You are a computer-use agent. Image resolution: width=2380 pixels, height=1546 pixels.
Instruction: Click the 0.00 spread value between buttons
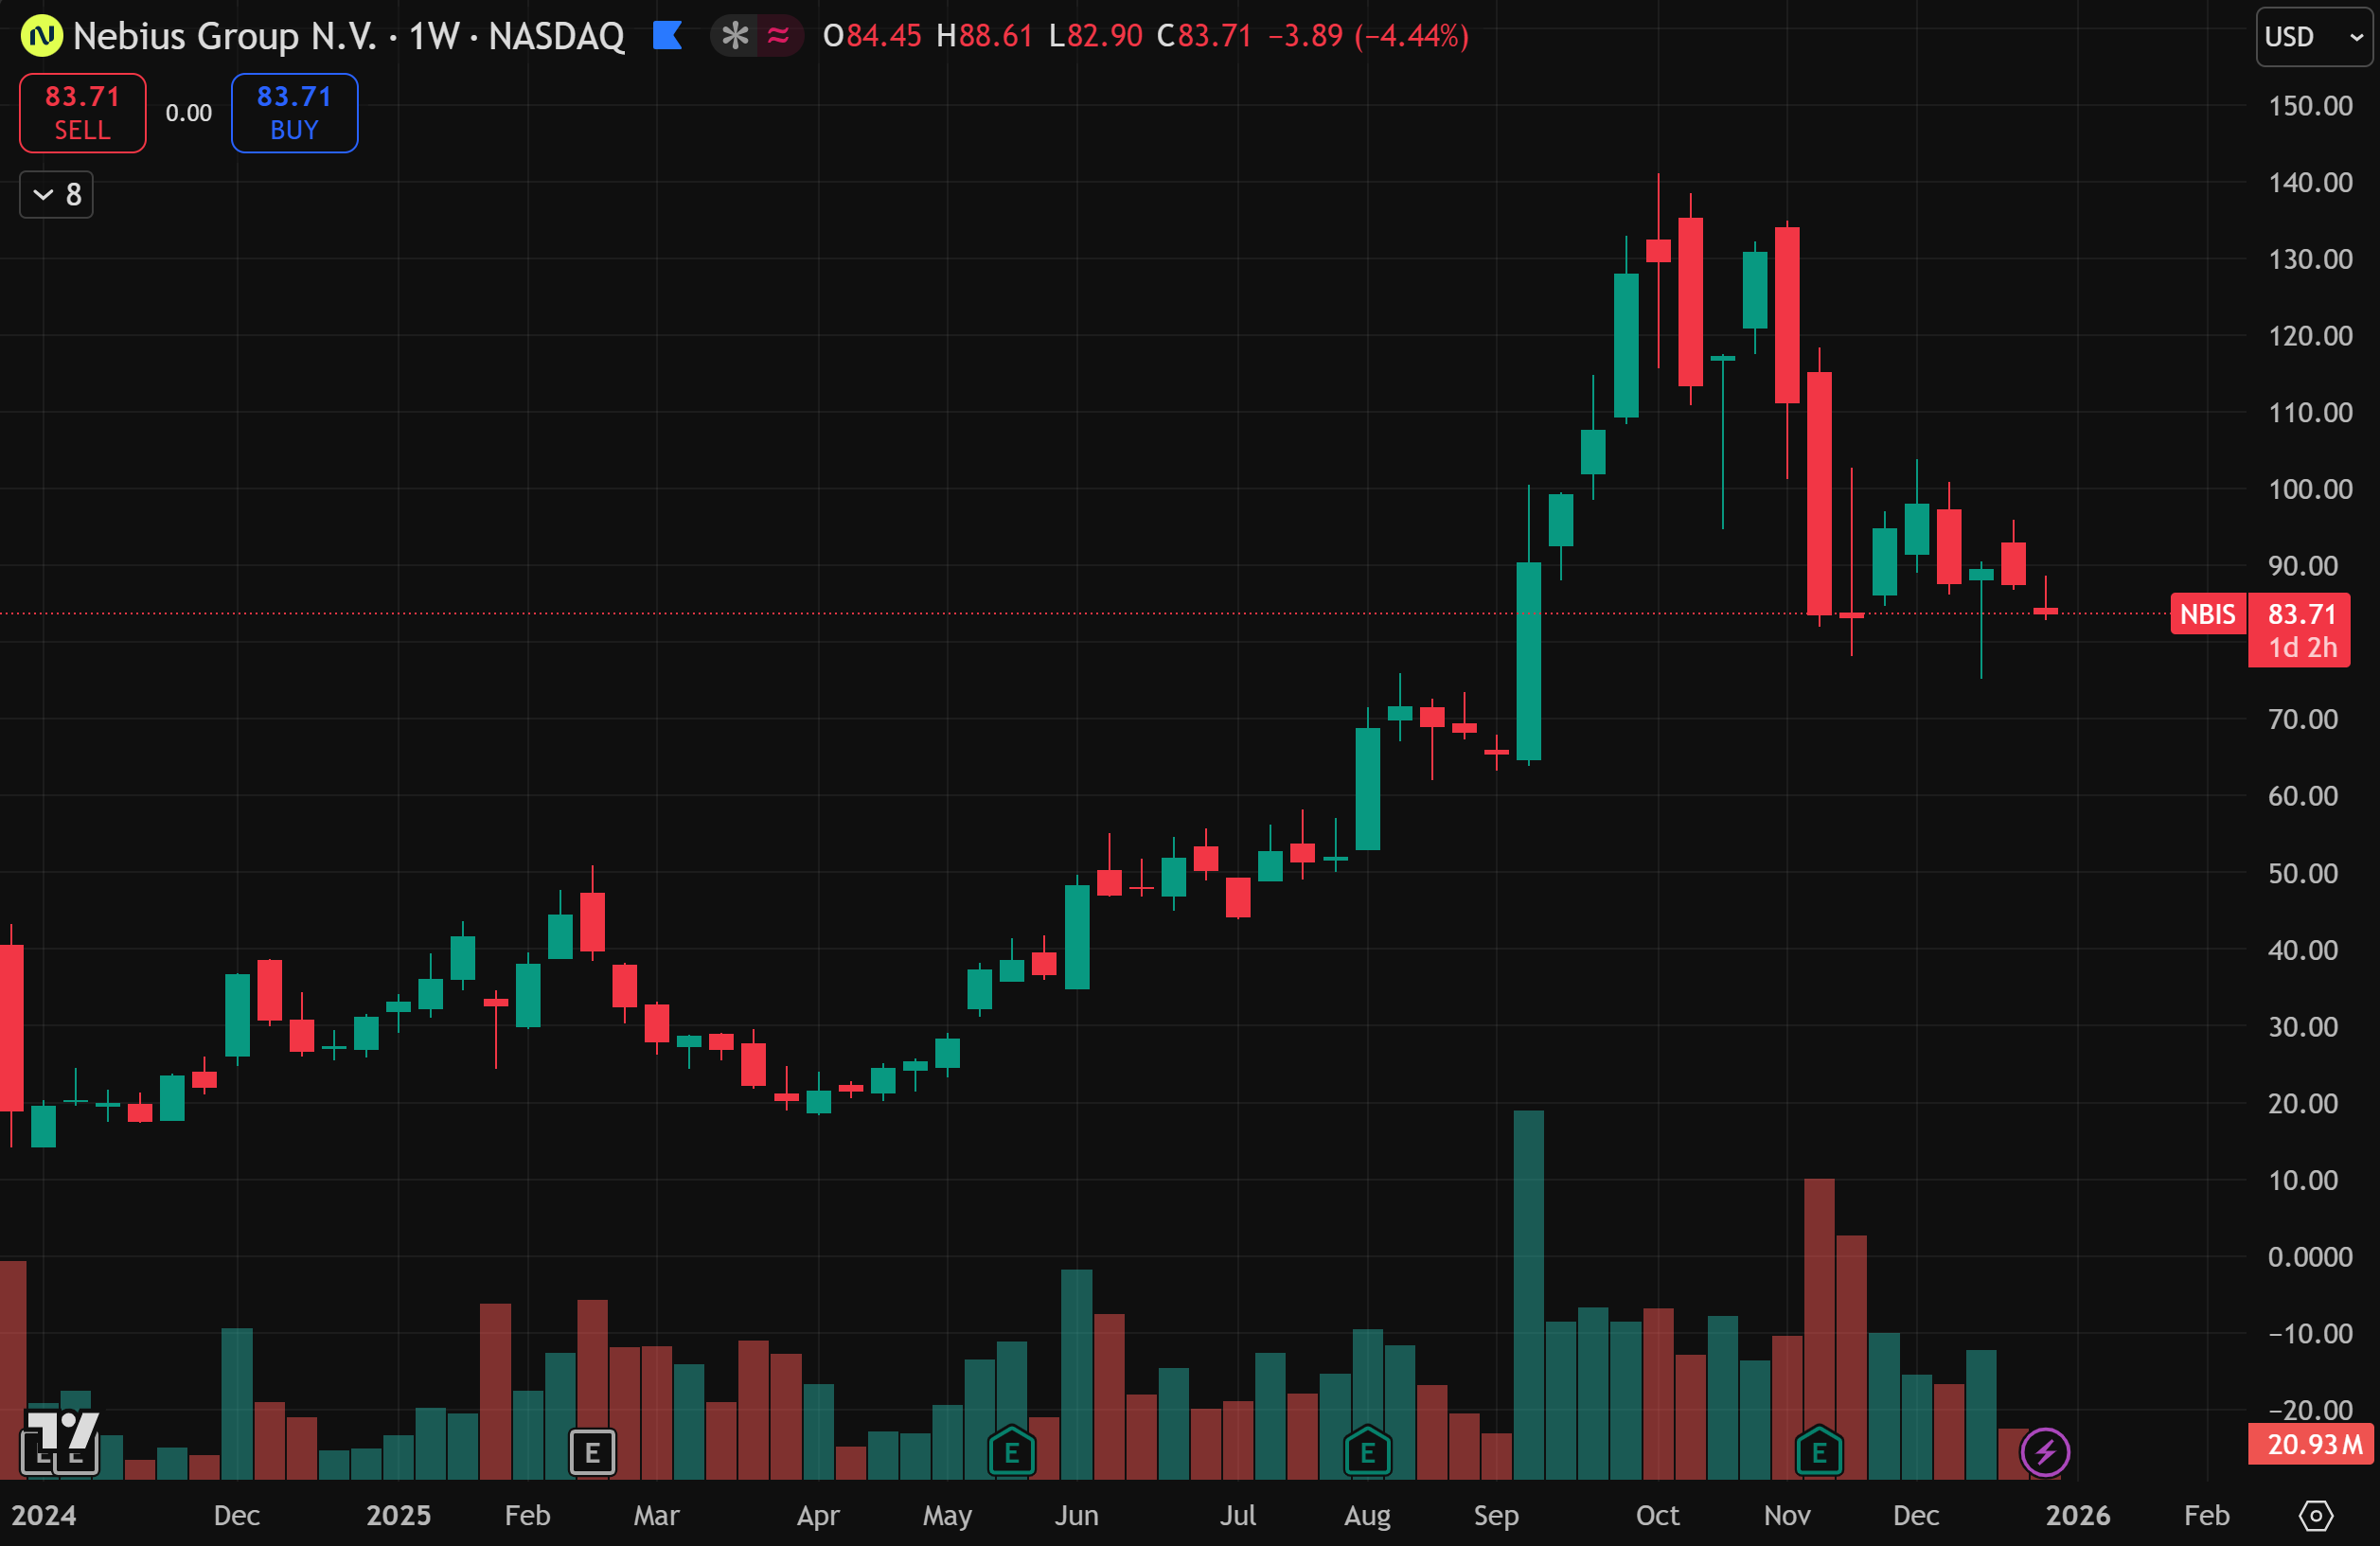(x=188, y=113)
